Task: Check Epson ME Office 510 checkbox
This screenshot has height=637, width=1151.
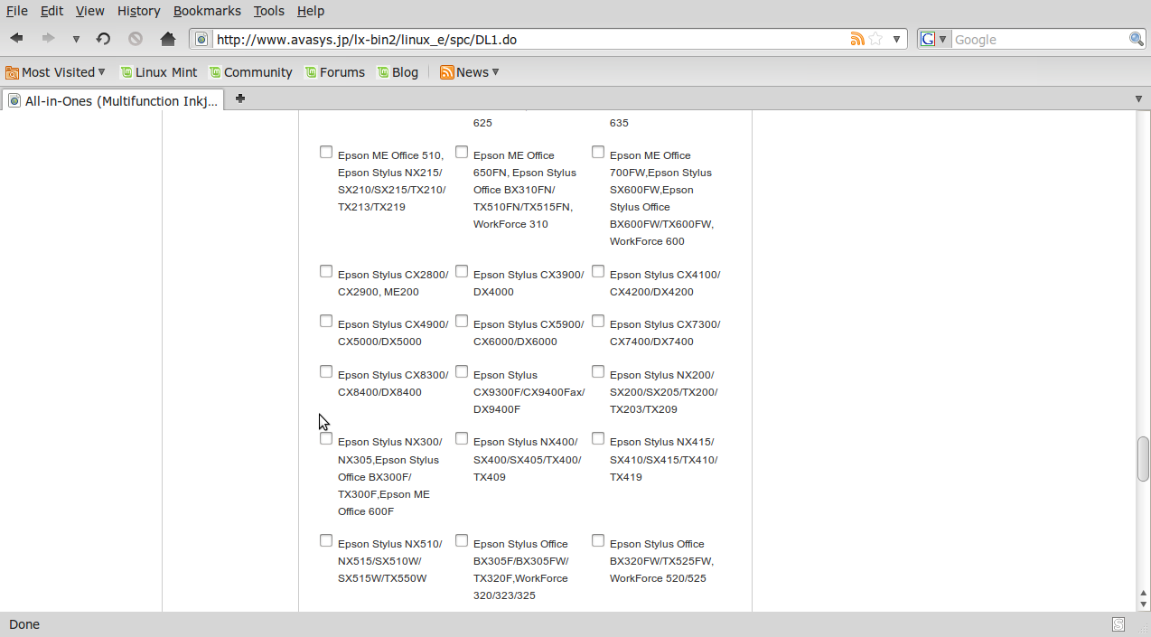Action: (x=326, y=152)
